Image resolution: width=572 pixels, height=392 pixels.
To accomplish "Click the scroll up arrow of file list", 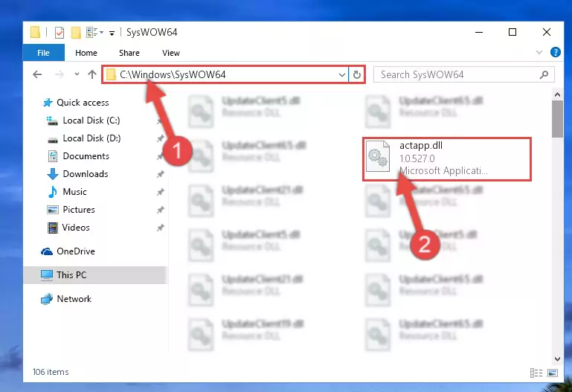I will click(x=557, y=94).
